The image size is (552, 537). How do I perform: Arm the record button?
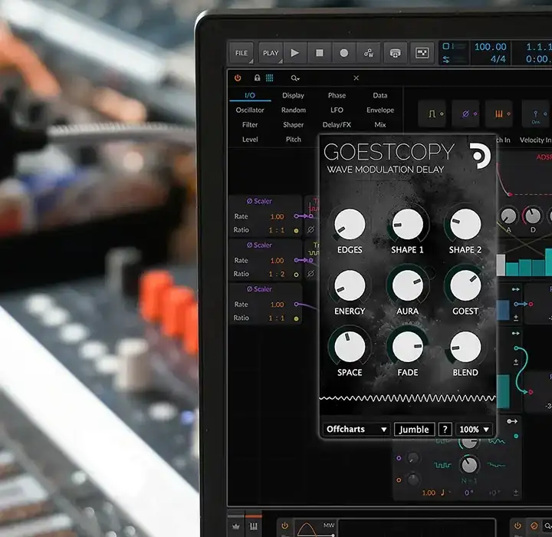coord(344,53)
